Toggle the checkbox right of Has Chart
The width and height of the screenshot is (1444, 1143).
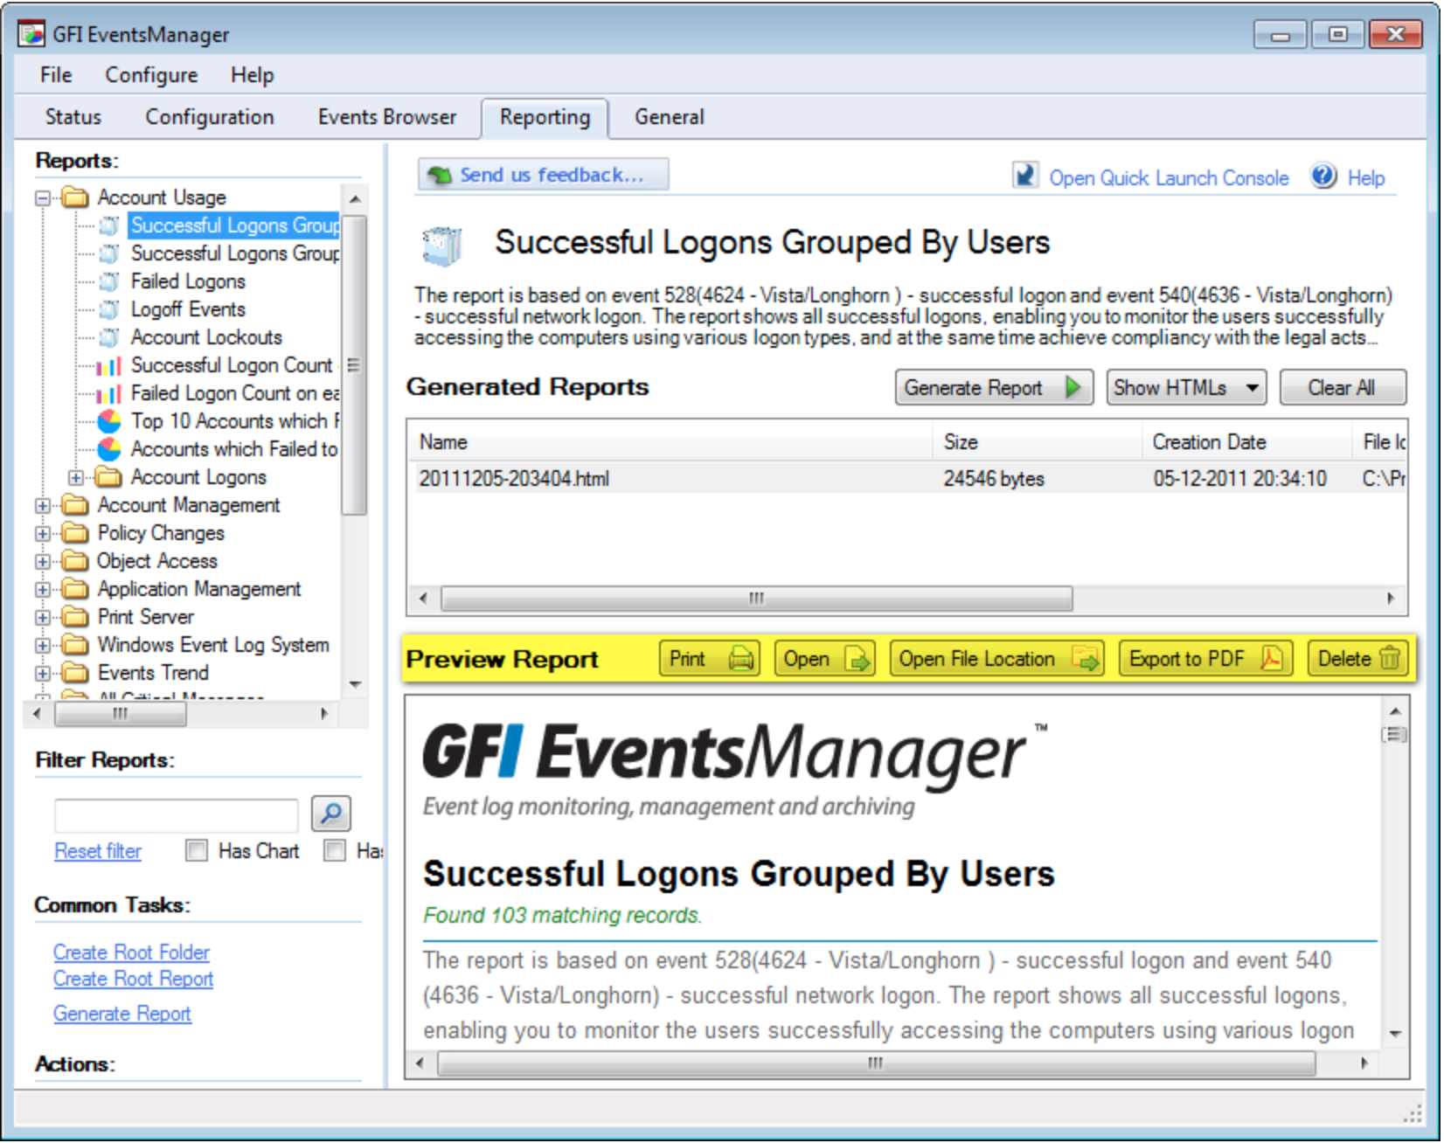pyautogui.click(x=335, y=852)
